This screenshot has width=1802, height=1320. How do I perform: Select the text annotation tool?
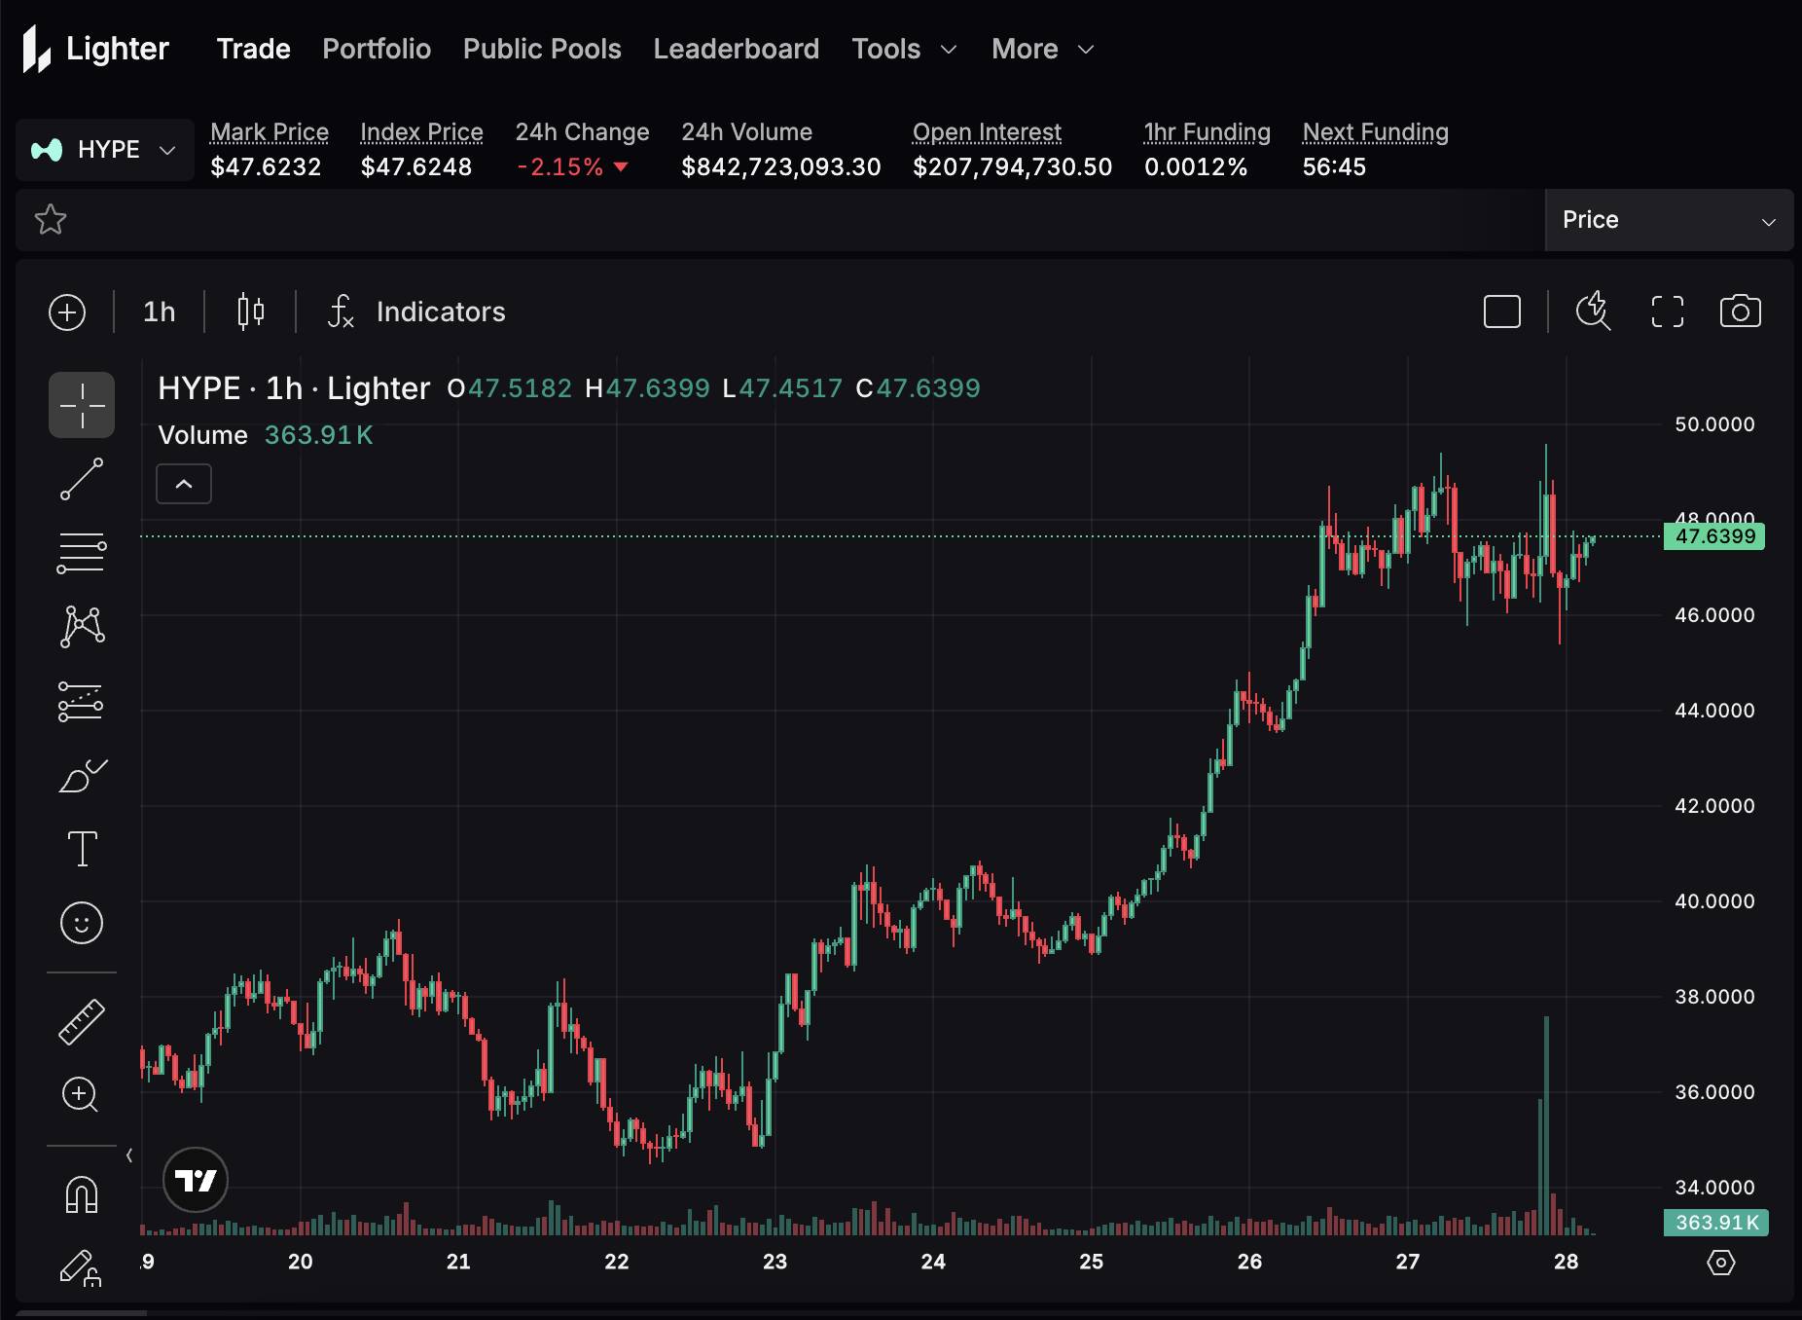82,849
